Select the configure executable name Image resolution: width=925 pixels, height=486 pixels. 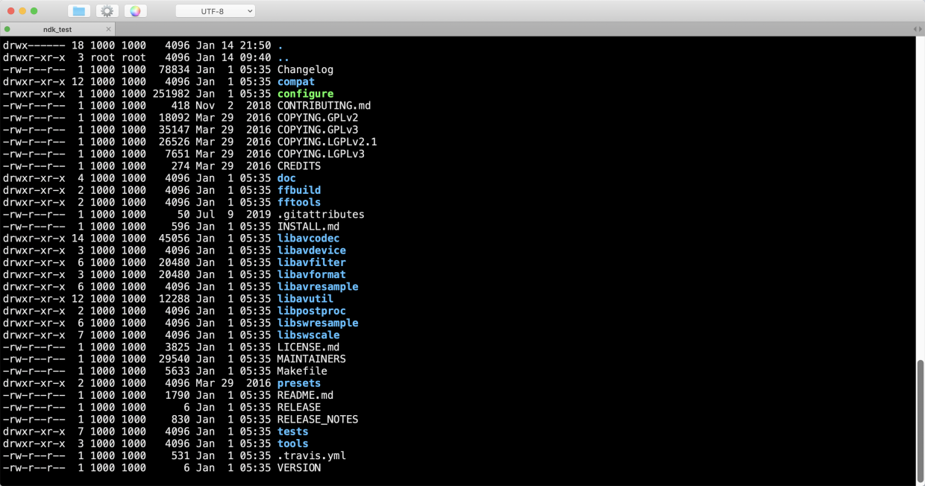point(305,93)
